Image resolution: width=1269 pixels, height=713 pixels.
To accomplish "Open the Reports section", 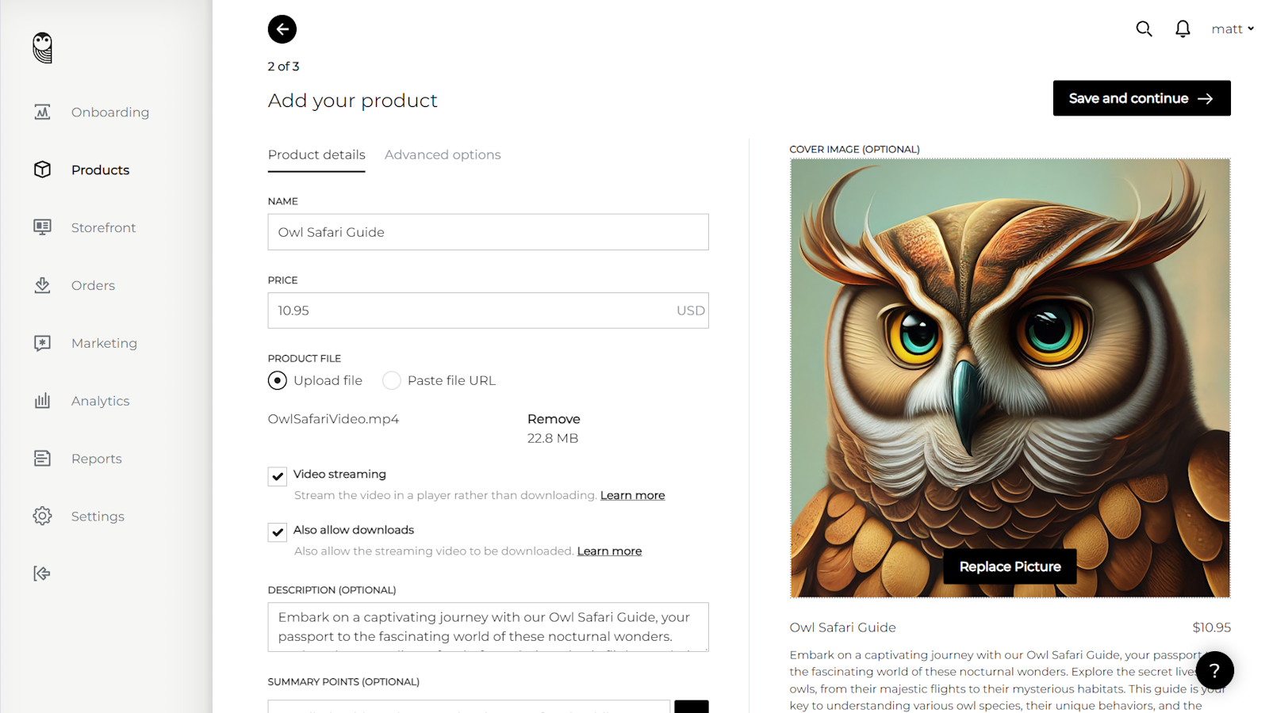I will tap(96, 458).
